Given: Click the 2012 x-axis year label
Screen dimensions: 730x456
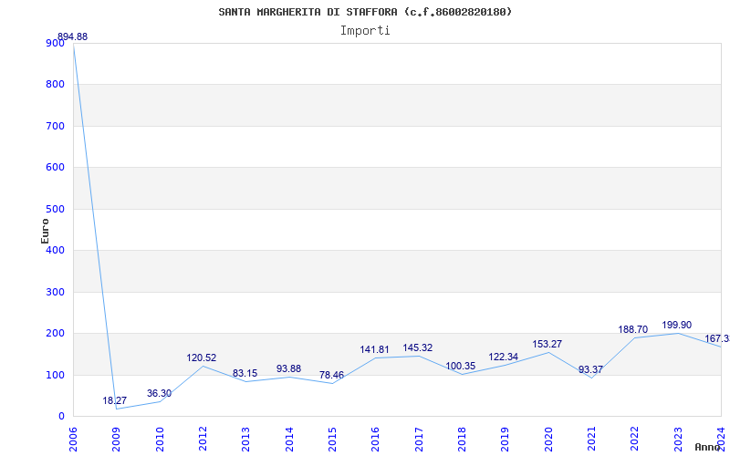Looking at the screenshot, I should click(203, 440).
